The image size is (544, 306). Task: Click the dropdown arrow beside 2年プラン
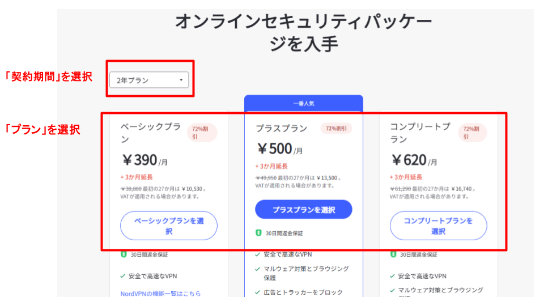[181, 80]
